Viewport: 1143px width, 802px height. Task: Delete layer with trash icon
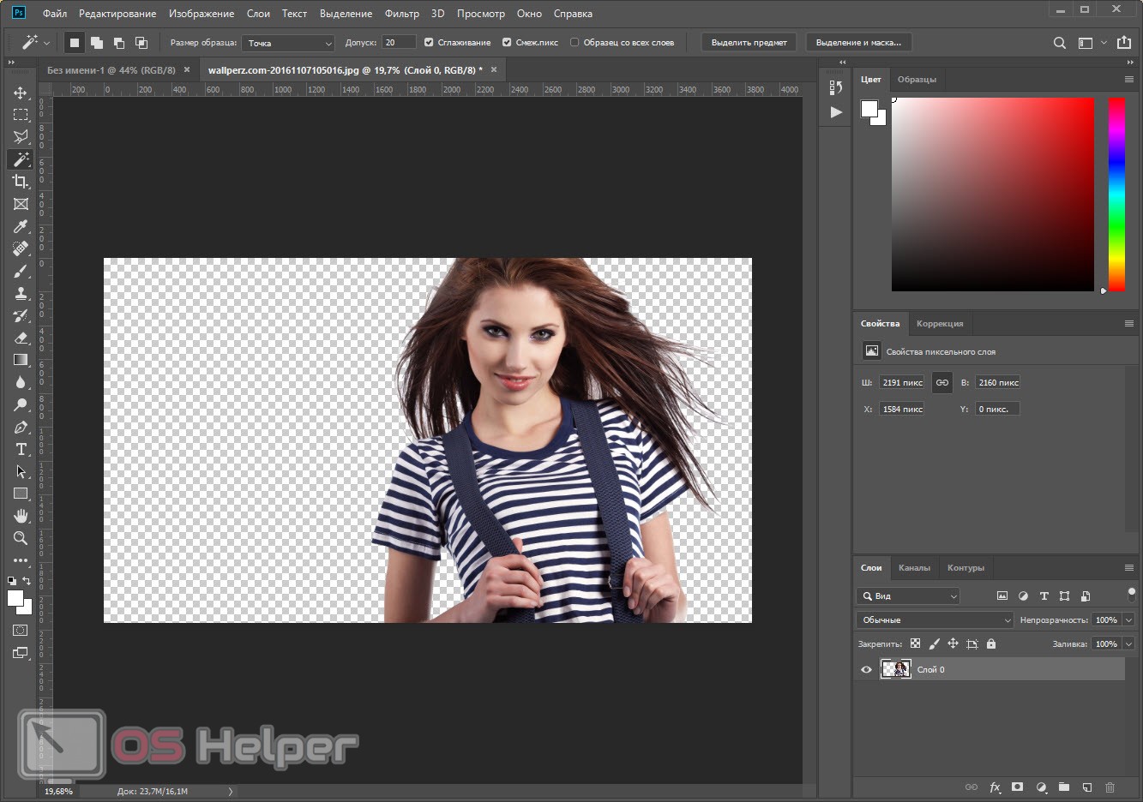point(1110,787)
